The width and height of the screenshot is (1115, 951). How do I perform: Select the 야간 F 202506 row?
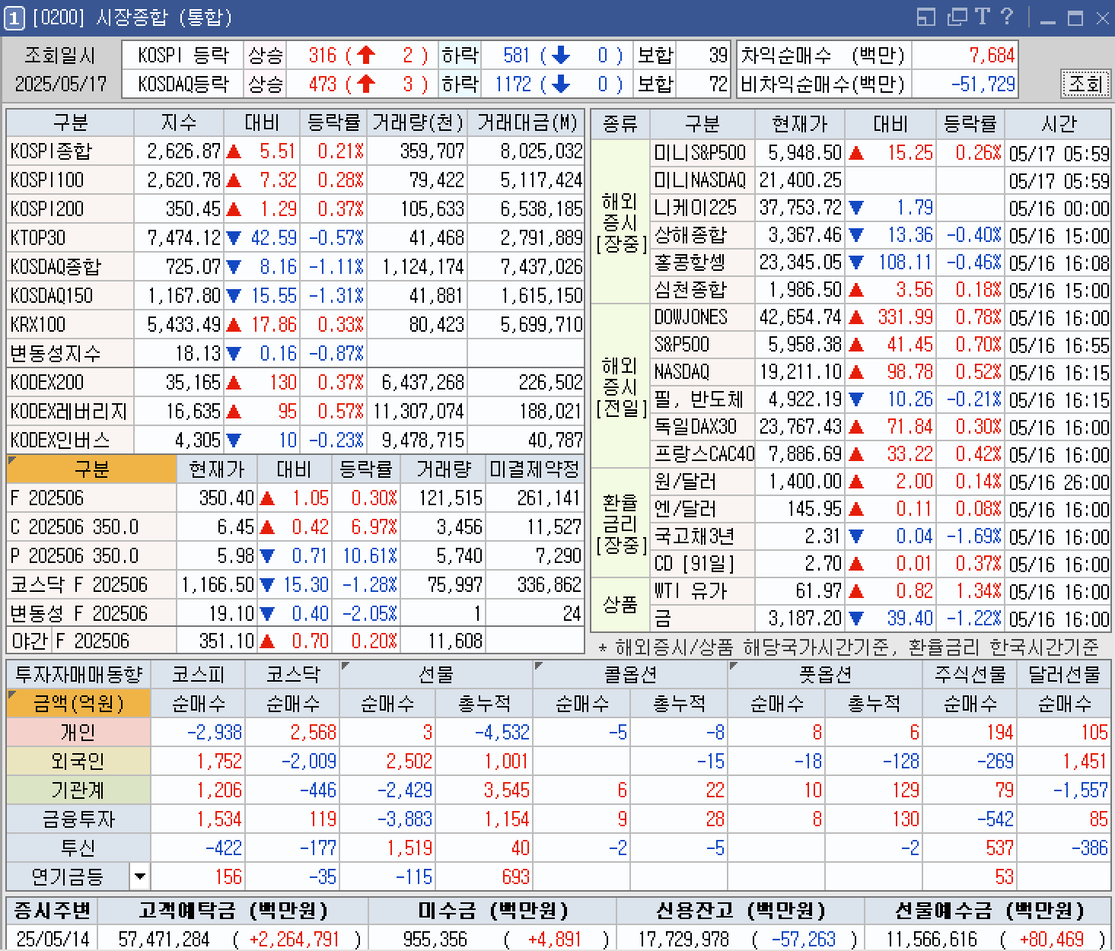click(x=295, y=641)
